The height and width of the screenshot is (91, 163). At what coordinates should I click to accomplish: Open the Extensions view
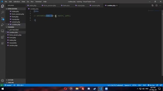click(3, 37)
